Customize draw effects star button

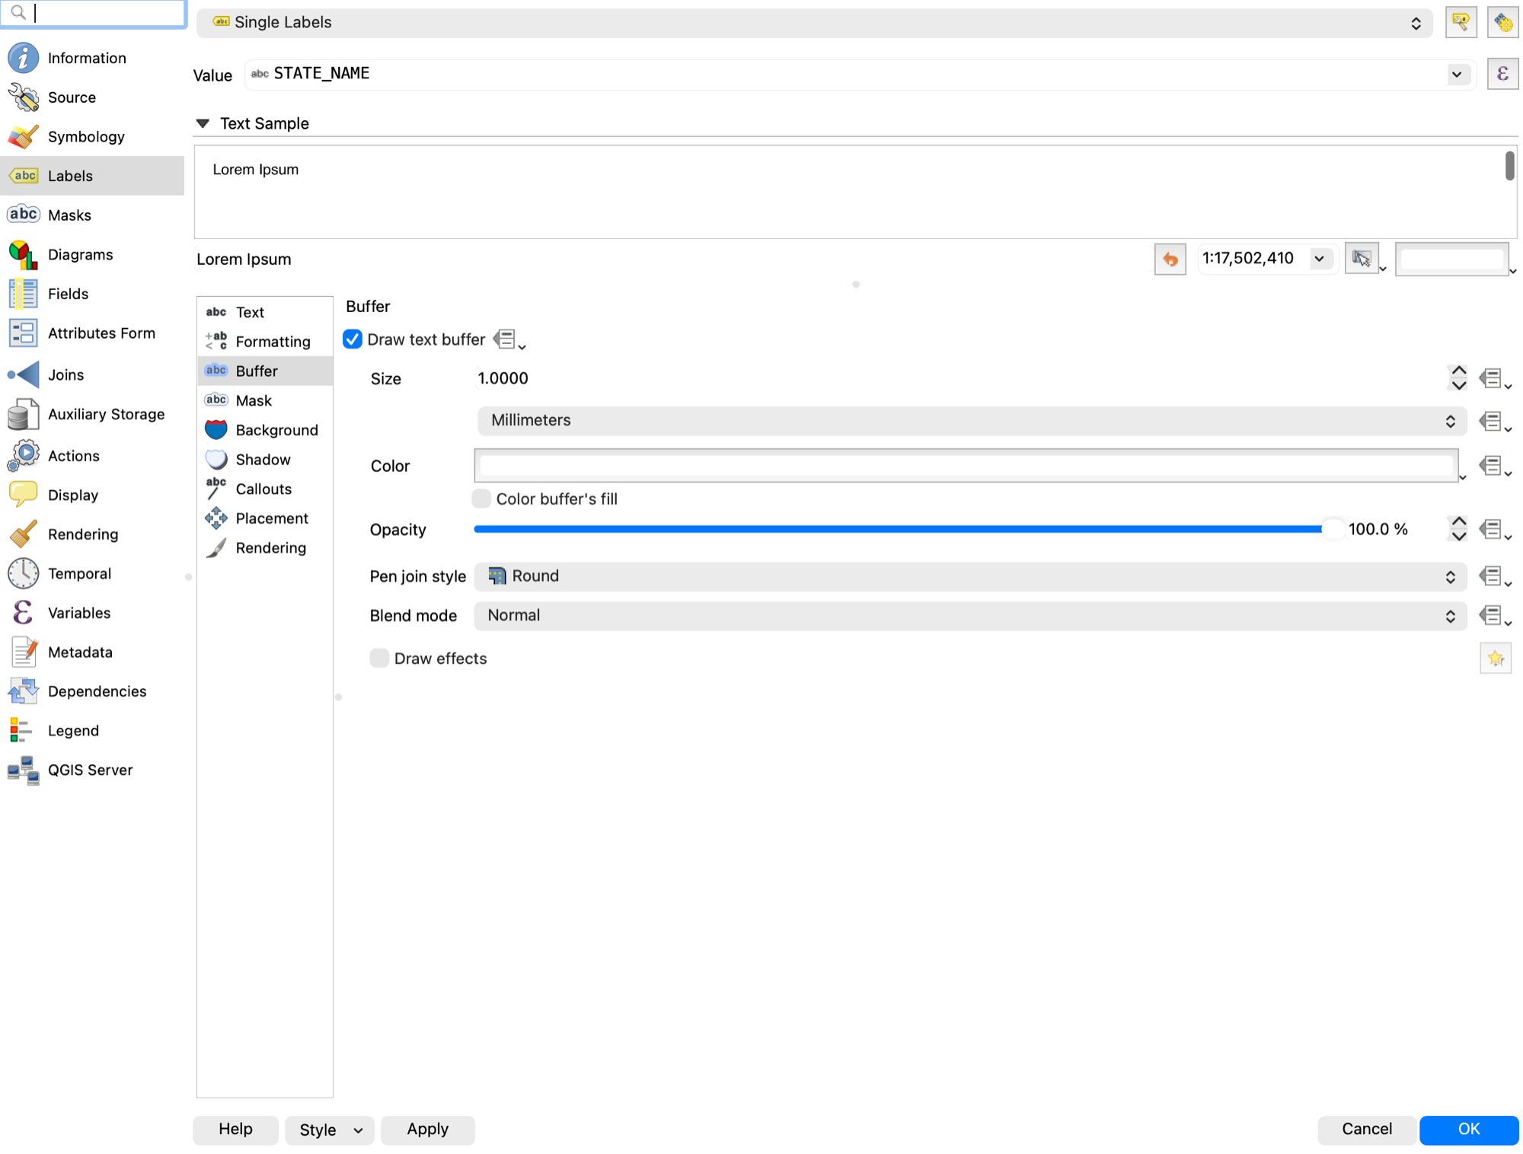click(1495, 658)
